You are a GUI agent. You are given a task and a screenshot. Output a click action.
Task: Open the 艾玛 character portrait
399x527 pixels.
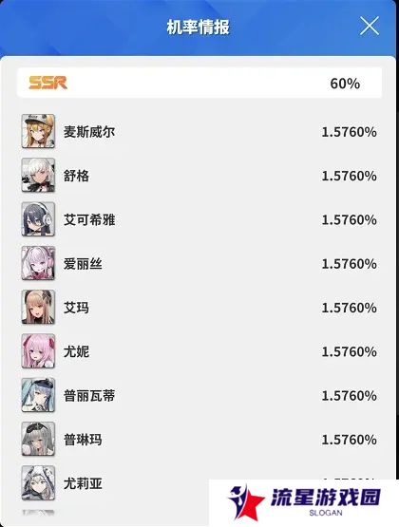coord(38,308)
